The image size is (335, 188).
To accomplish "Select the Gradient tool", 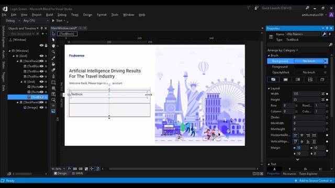I will coord(53,70).
